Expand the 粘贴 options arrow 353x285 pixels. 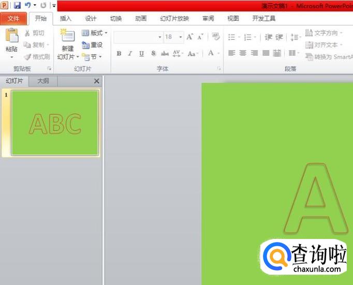[x=12, y=57]
